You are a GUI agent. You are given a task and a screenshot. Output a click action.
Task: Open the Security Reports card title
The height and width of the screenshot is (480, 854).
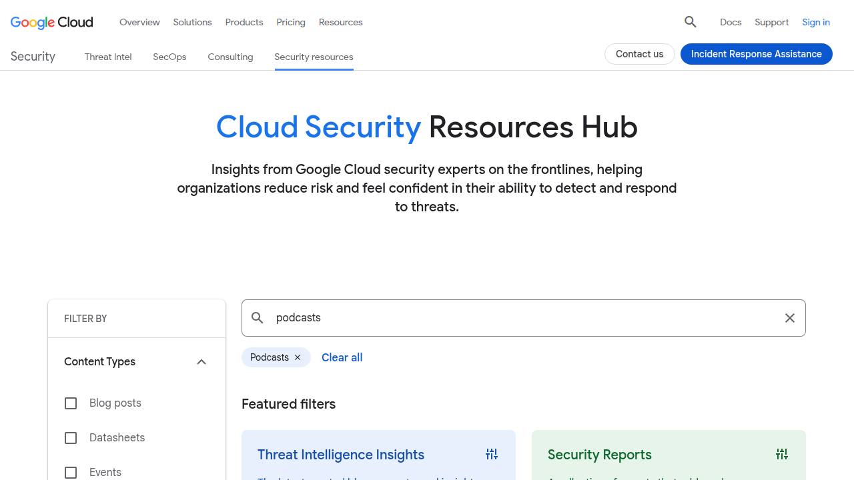pyautogui.click(x=600, y=455)
